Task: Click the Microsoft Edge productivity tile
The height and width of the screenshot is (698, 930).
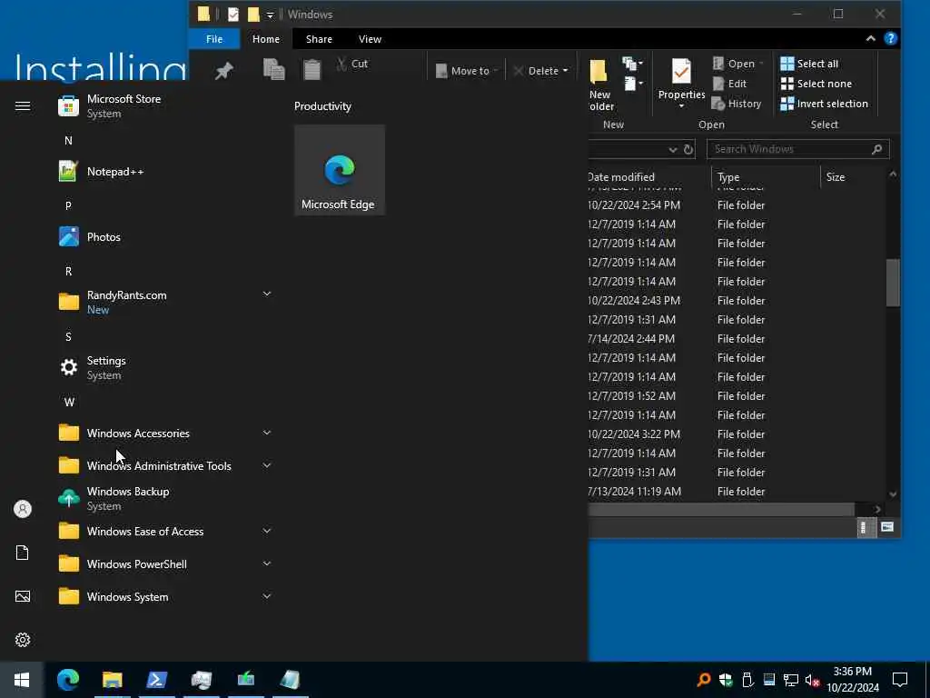Action: [340, 170]
